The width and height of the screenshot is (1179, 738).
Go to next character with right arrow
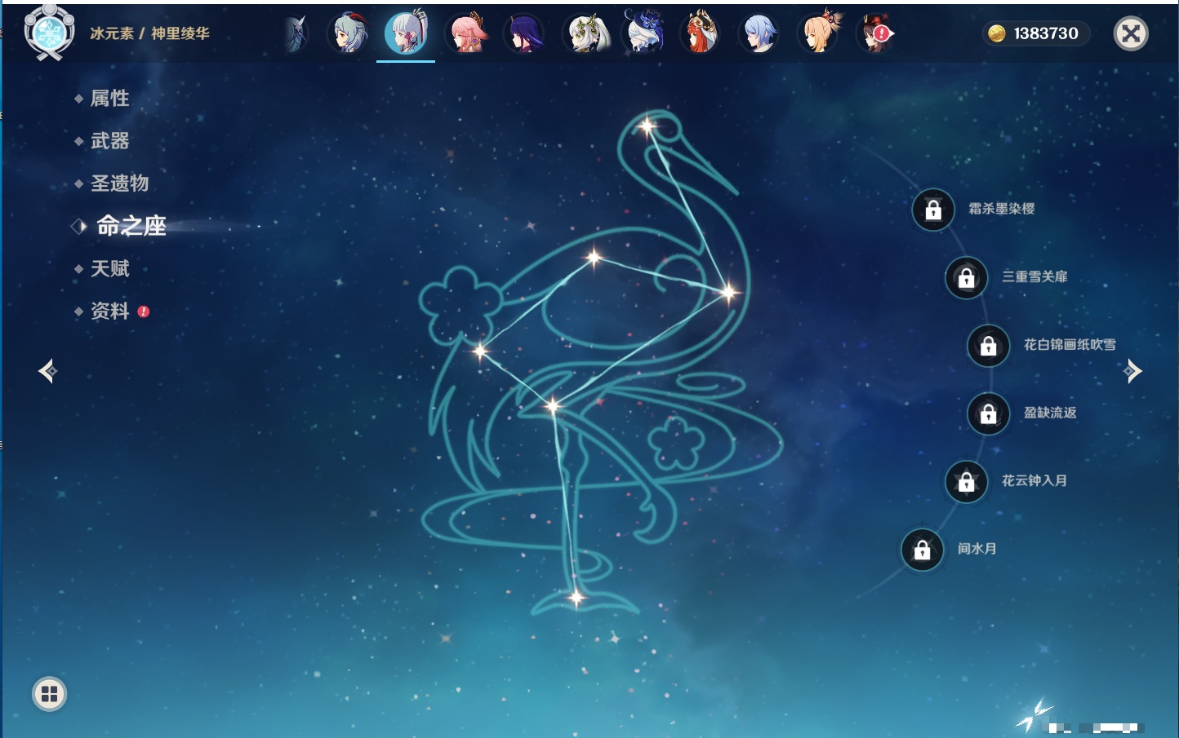tap(1132, 371)
